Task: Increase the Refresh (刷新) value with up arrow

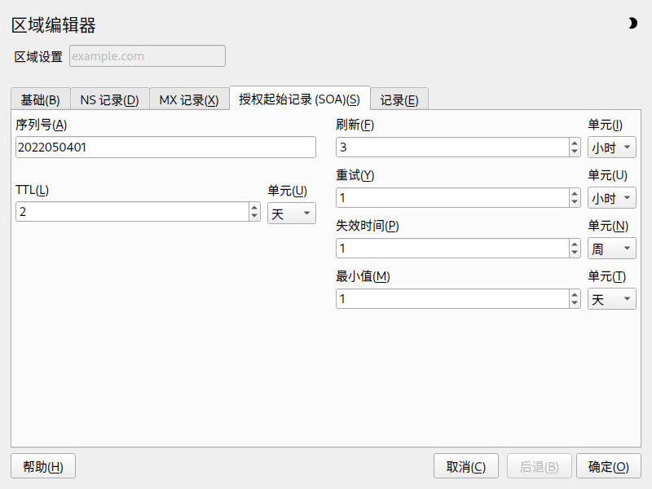Action: [x=575, y=143]
